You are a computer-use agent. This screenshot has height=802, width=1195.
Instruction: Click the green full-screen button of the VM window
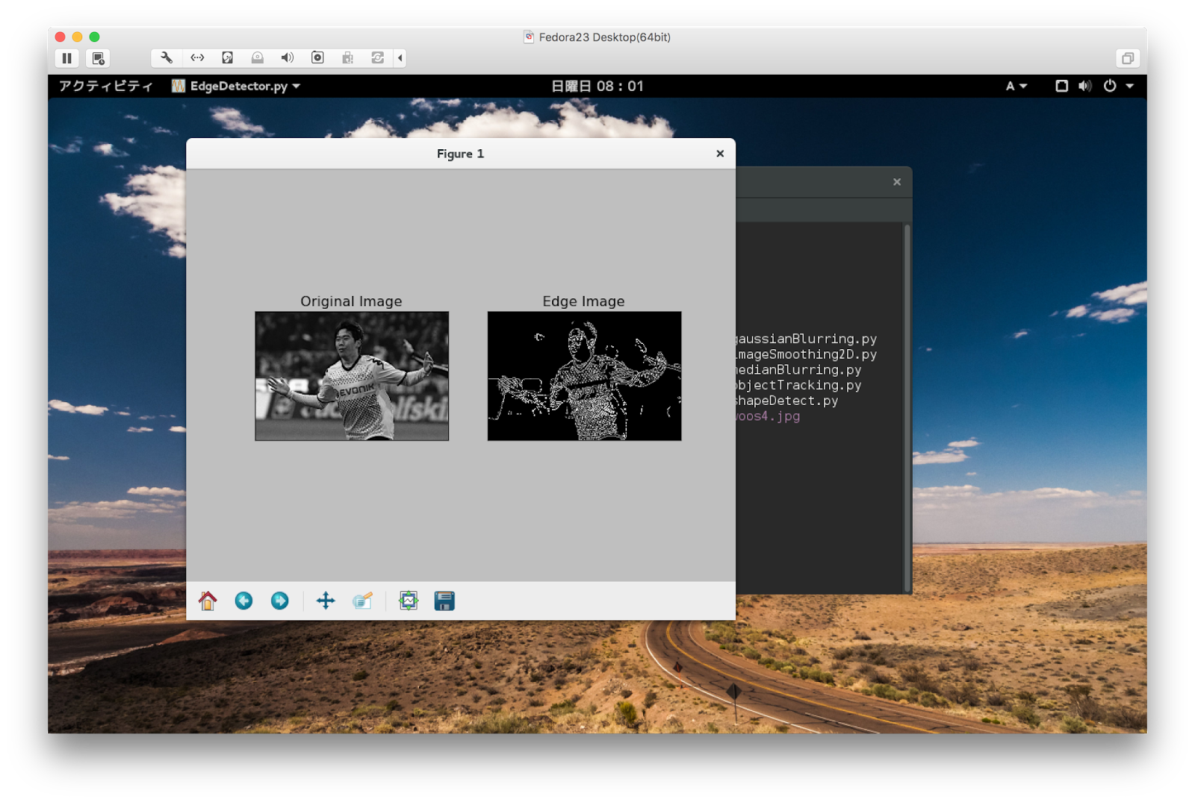tap(94, 37)
